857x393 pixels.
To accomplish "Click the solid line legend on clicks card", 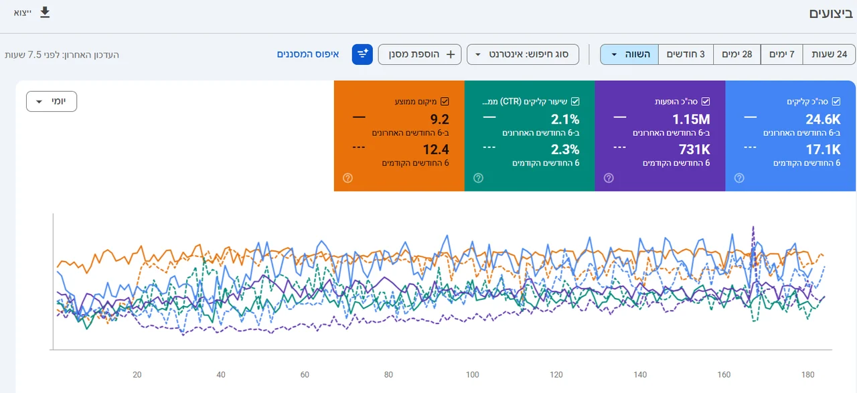I will point(751,116).
